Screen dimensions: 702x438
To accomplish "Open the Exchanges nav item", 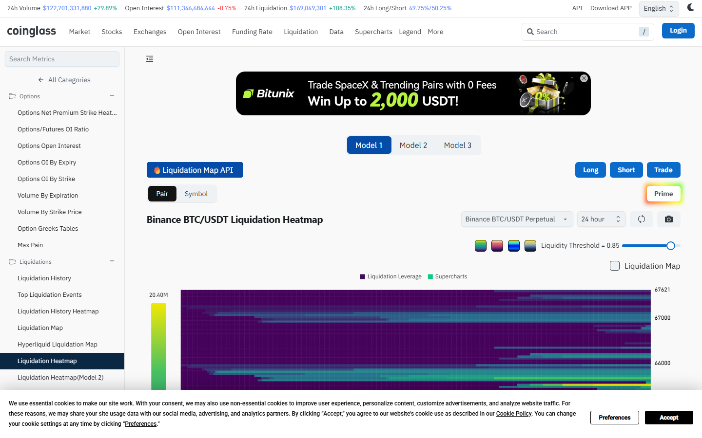I will [x=150, y=32].
